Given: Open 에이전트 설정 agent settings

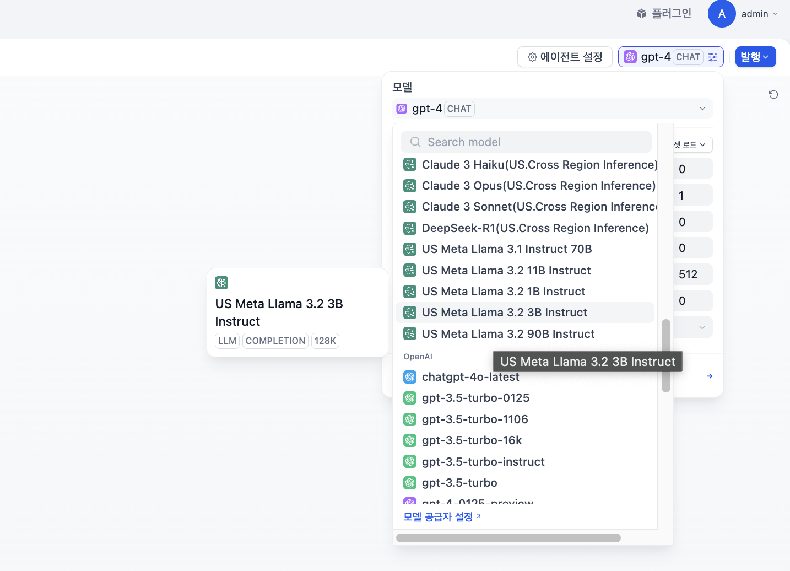Looking at the screenshot, I should coord(565,57).
